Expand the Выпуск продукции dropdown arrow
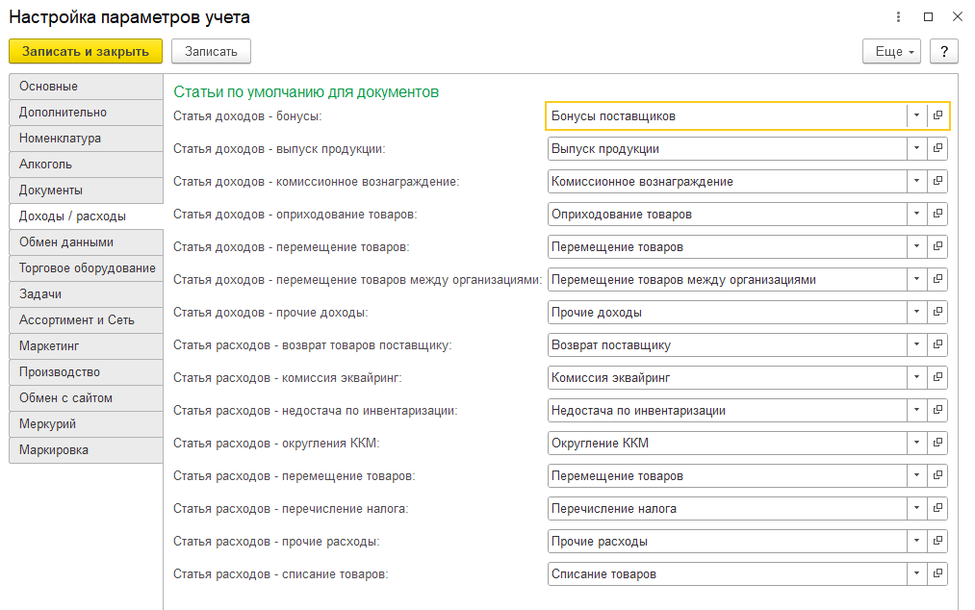Image resolution: width=975 pixels, height=610 pixels. pos(916,148)
